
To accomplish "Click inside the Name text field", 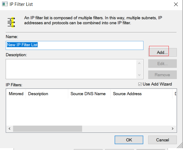I will coord(74,45).
